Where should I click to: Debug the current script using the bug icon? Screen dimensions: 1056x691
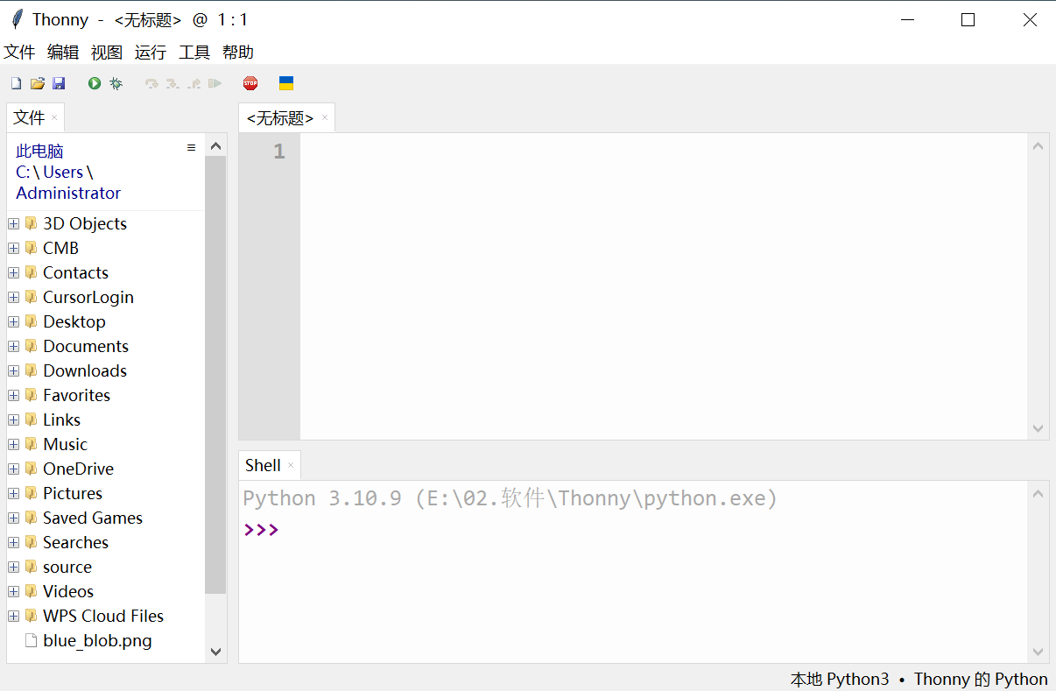pyautogui.click(x=116, y=83)
